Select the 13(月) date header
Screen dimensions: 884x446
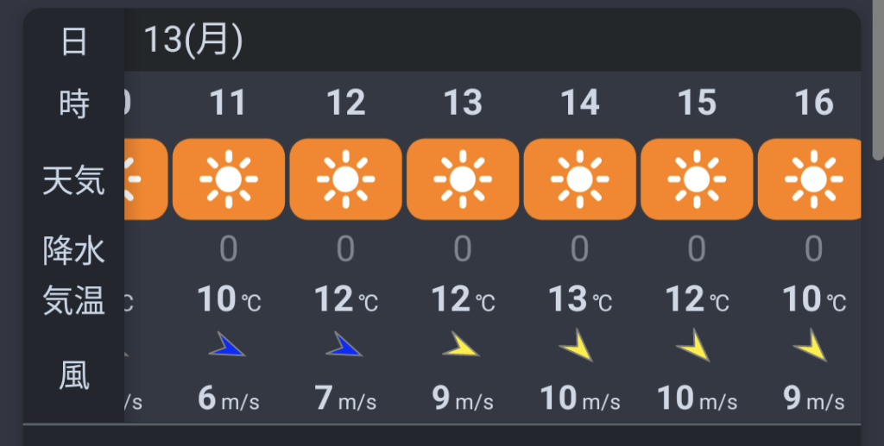(193, 40)
